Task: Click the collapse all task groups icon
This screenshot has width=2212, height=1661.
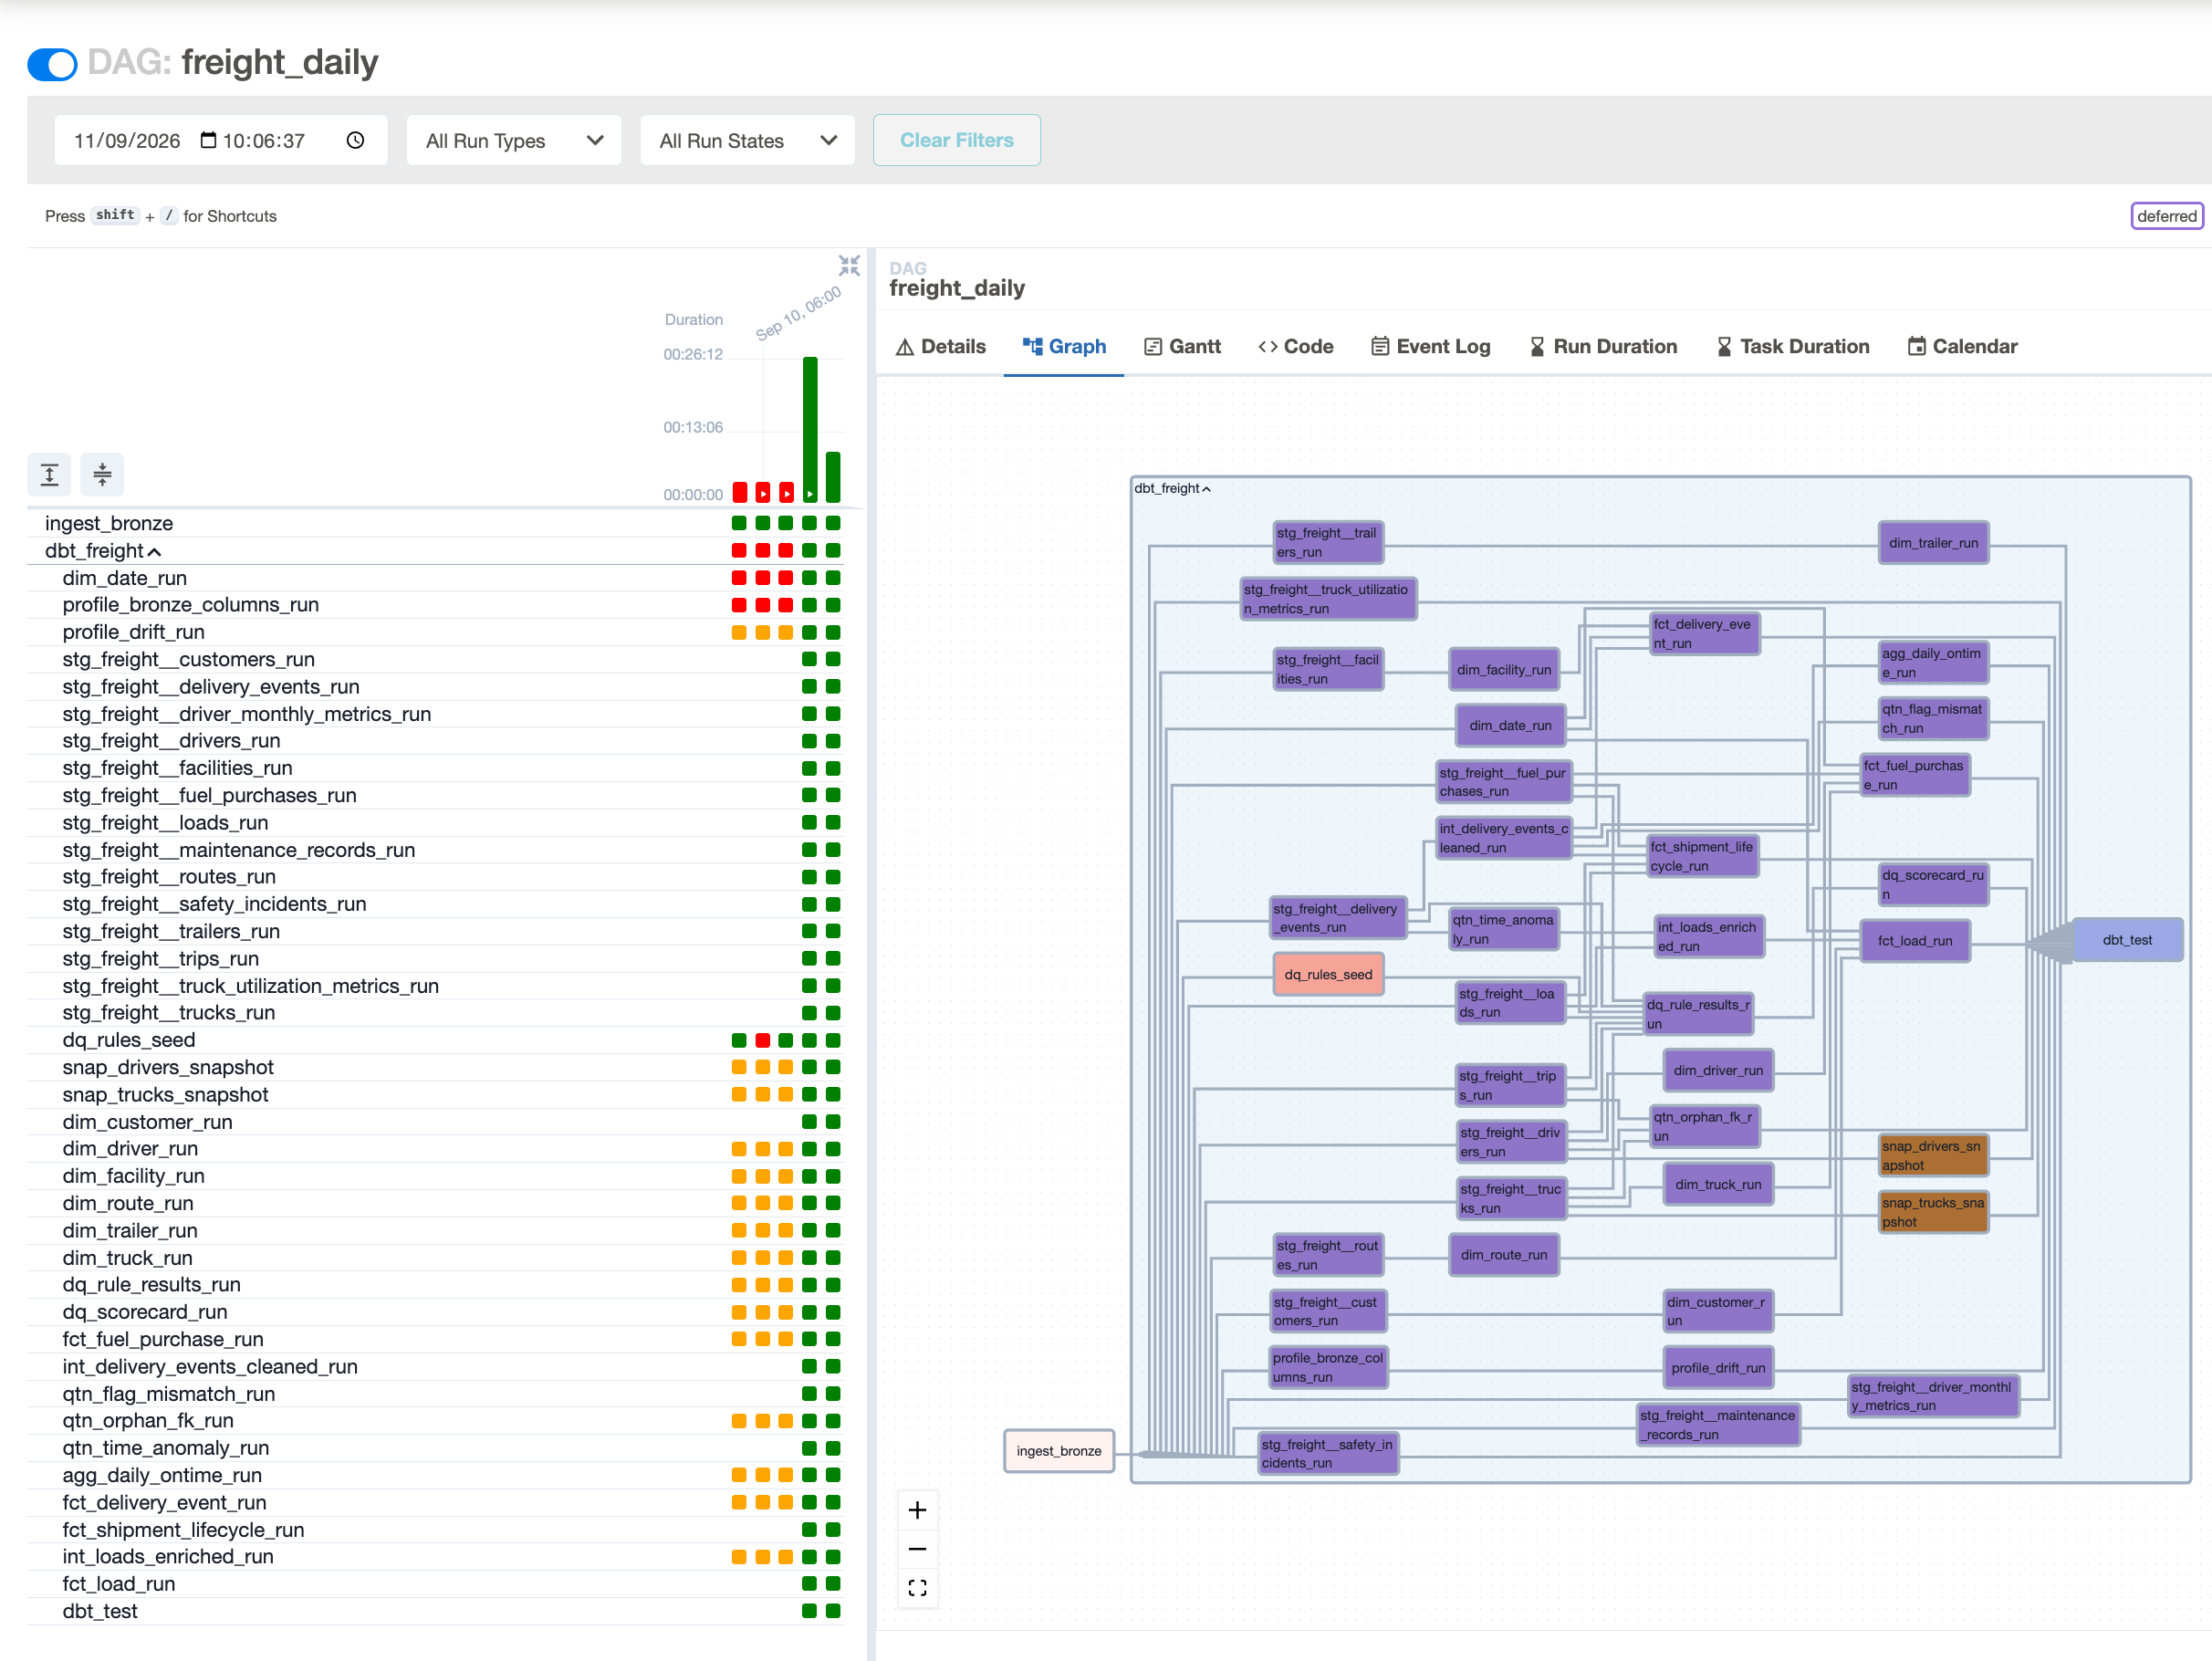Action: click(x=102, y=474)
